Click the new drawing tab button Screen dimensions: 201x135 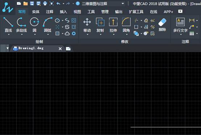click(68, 48)
